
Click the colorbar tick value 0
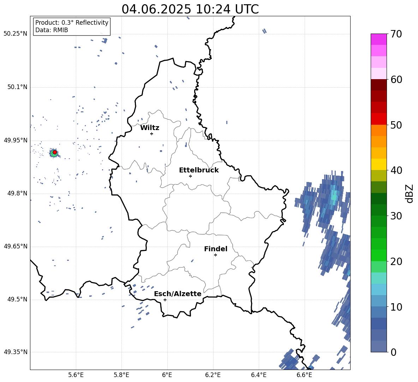[x=393, y=352]
